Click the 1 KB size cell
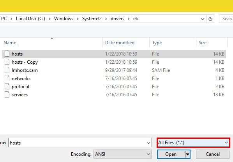 pyautogui.click(x=220, y=78)
